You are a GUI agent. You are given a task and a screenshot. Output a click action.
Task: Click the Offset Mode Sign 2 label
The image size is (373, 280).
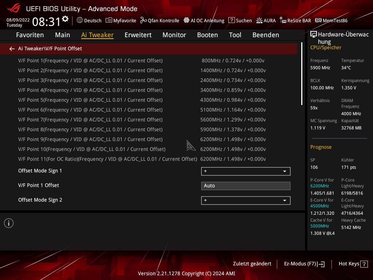[x=40, y=200]
